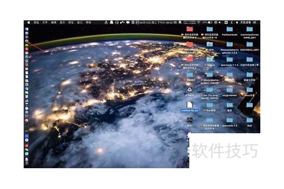Open the Trash in the Dock
Screen dimensions: 284x189
tap(27, 163)
